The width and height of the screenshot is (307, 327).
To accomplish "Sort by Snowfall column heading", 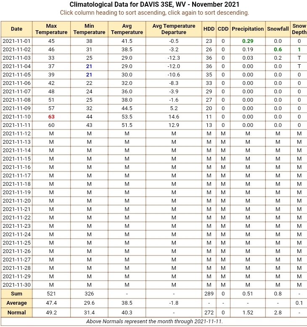I will [x=278, y=29].
